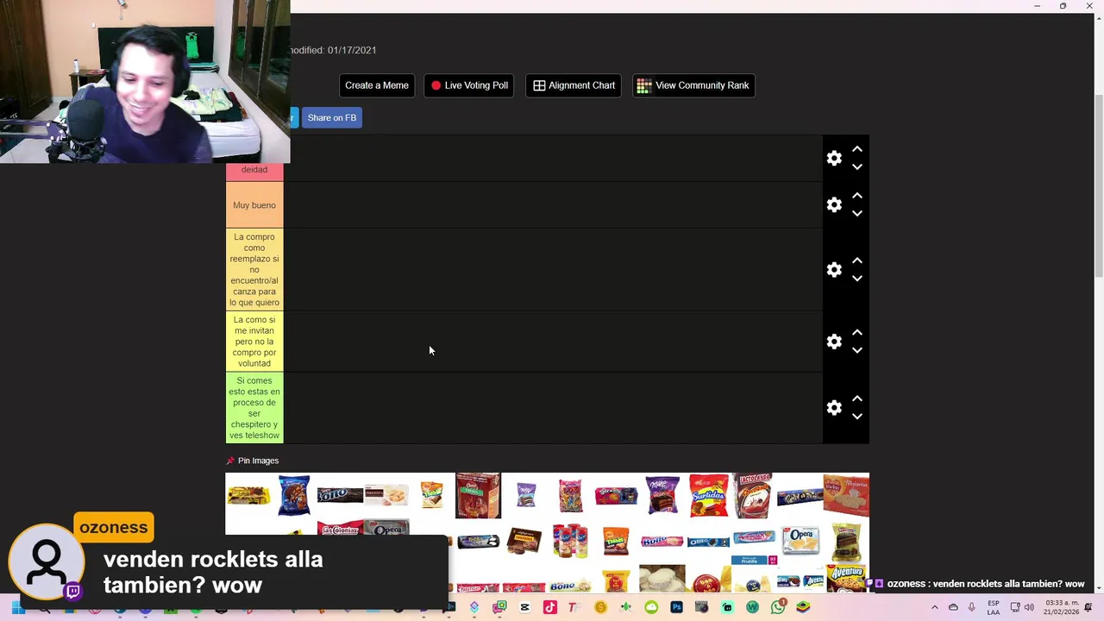Image resolution: width=1104 pixels, height=621 pixels.
Task: Move 'La como si me invitan' tier up
Action: 857,333
